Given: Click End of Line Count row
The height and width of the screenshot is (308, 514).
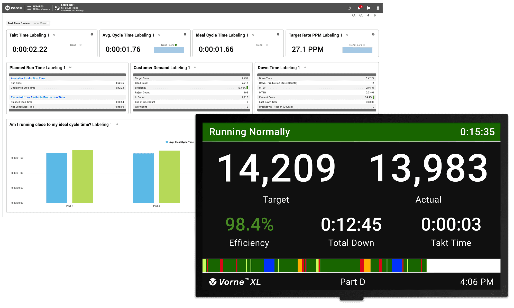Looking at the screenshot, I should pos(191,102).
